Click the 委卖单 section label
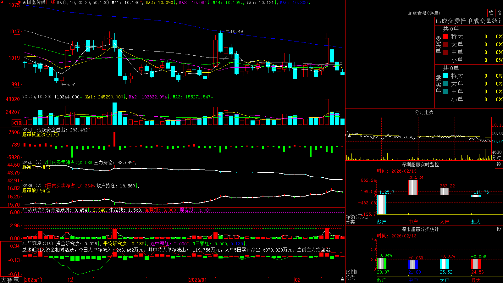 tap(438, 84)
